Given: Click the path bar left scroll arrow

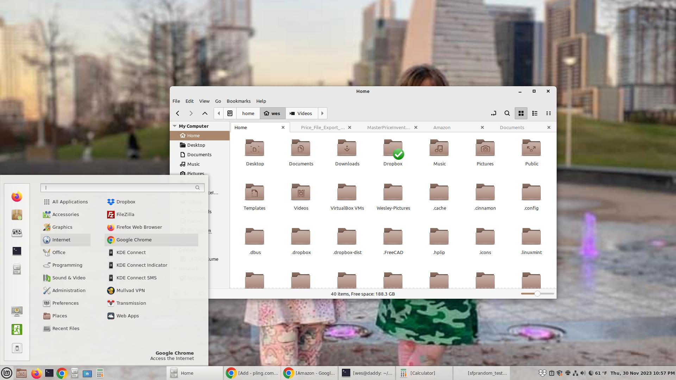Looking at the screenshot, I should pos(219,113).
